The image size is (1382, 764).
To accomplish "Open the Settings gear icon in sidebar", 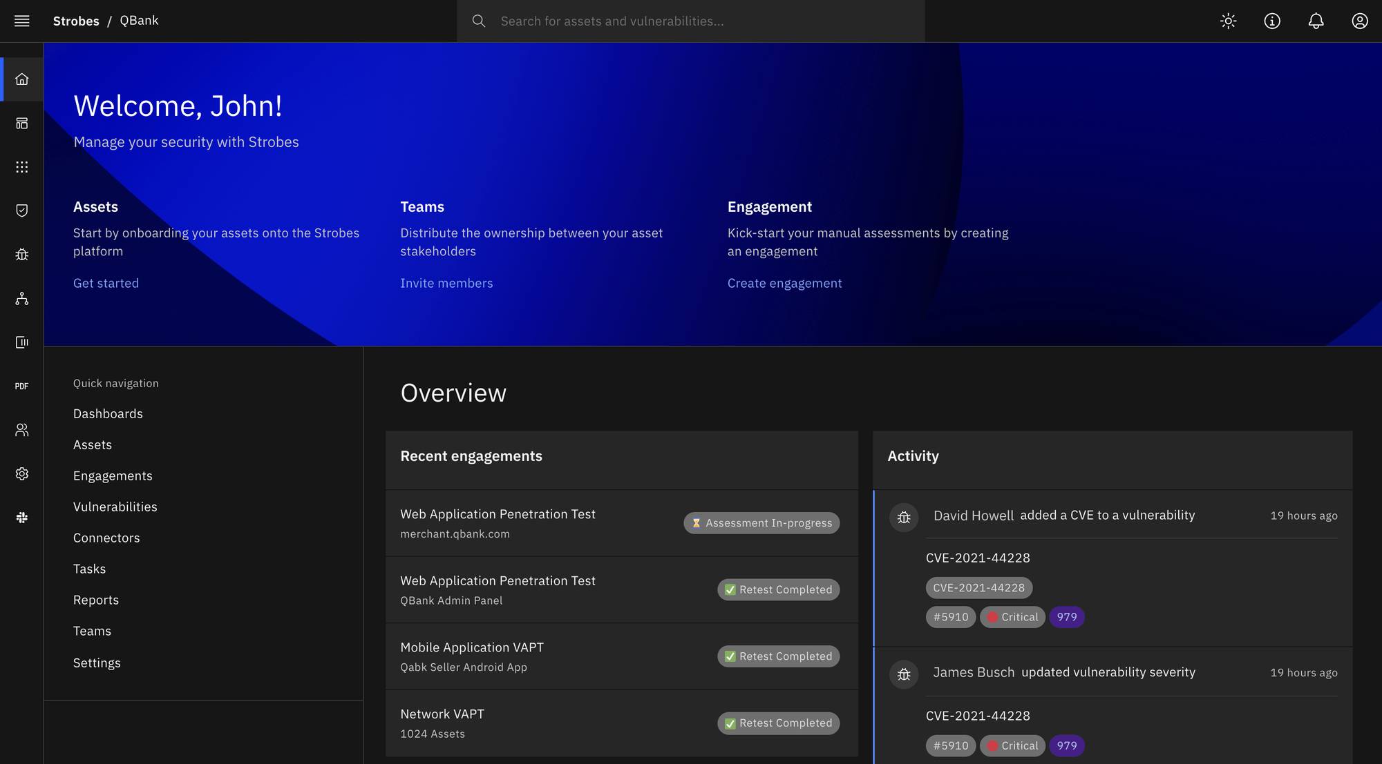I will pos(21,473).
